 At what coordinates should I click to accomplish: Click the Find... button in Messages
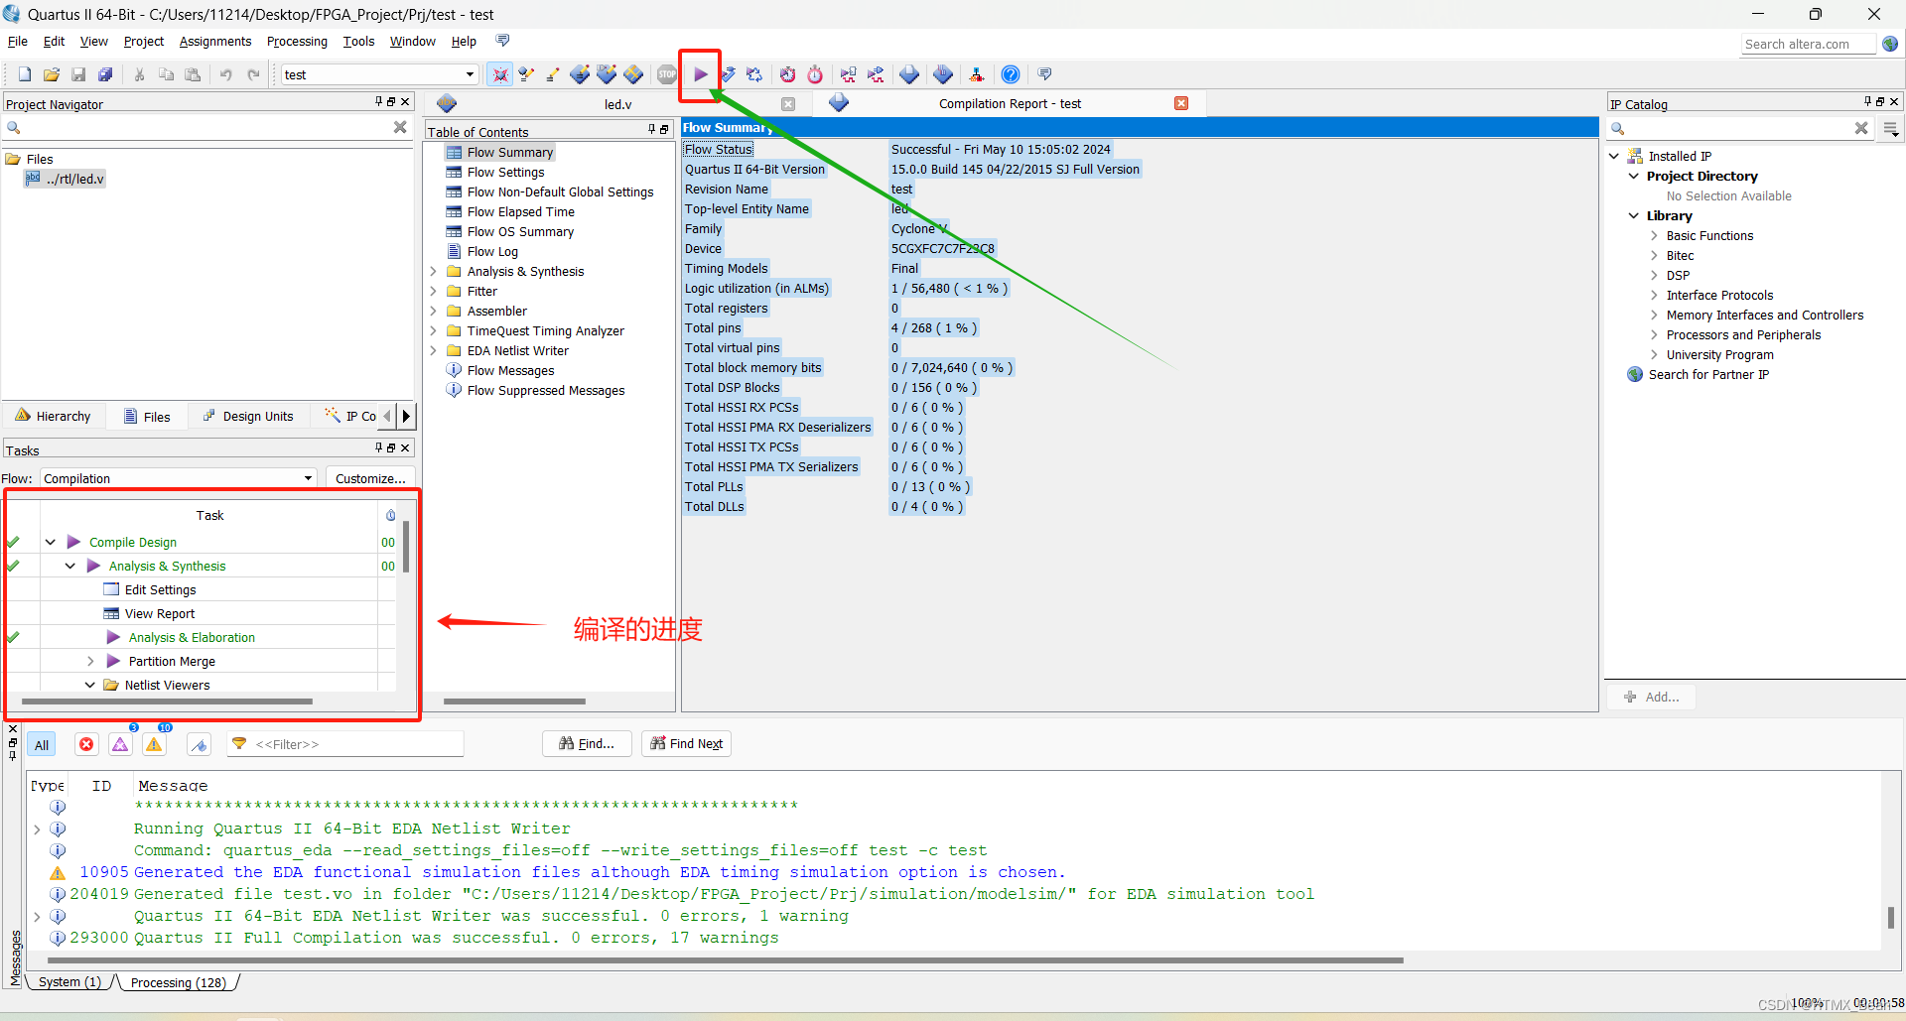tap(587, 744)
